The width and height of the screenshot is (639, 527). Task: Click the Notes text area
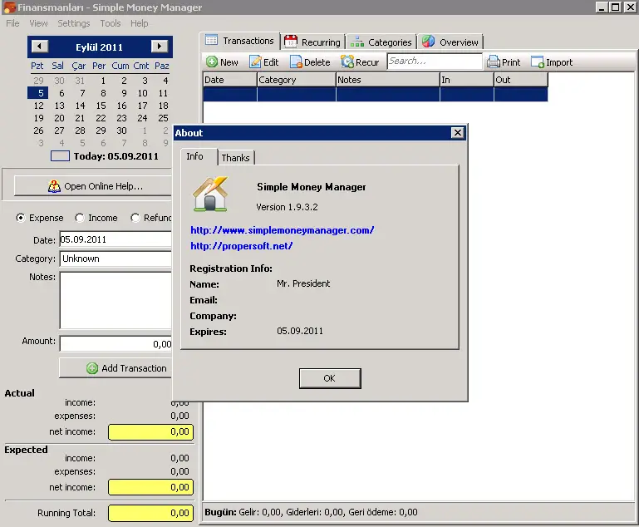point(116,300)
